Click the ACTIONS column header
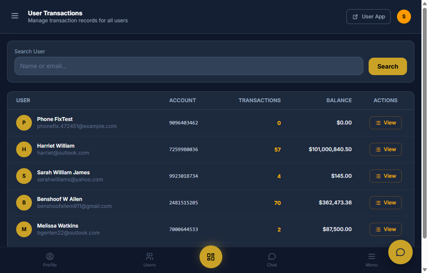428x273 pixels. [x=385, y=100]
